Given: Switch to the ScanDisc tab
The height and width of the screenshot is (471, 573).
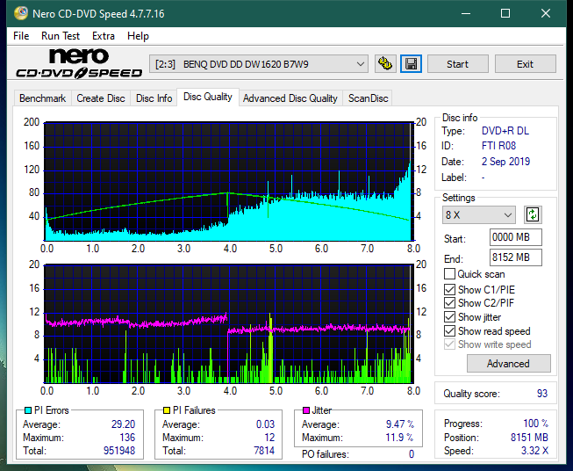Looking at the screenshot, I should 368,98.
